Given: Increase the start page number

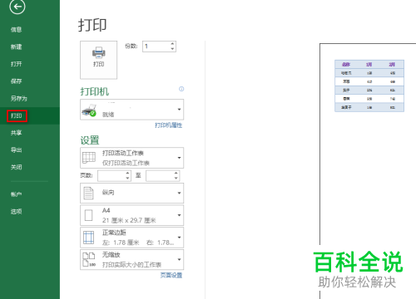Looking at the screenshot, I should click(x=127, y=173).
